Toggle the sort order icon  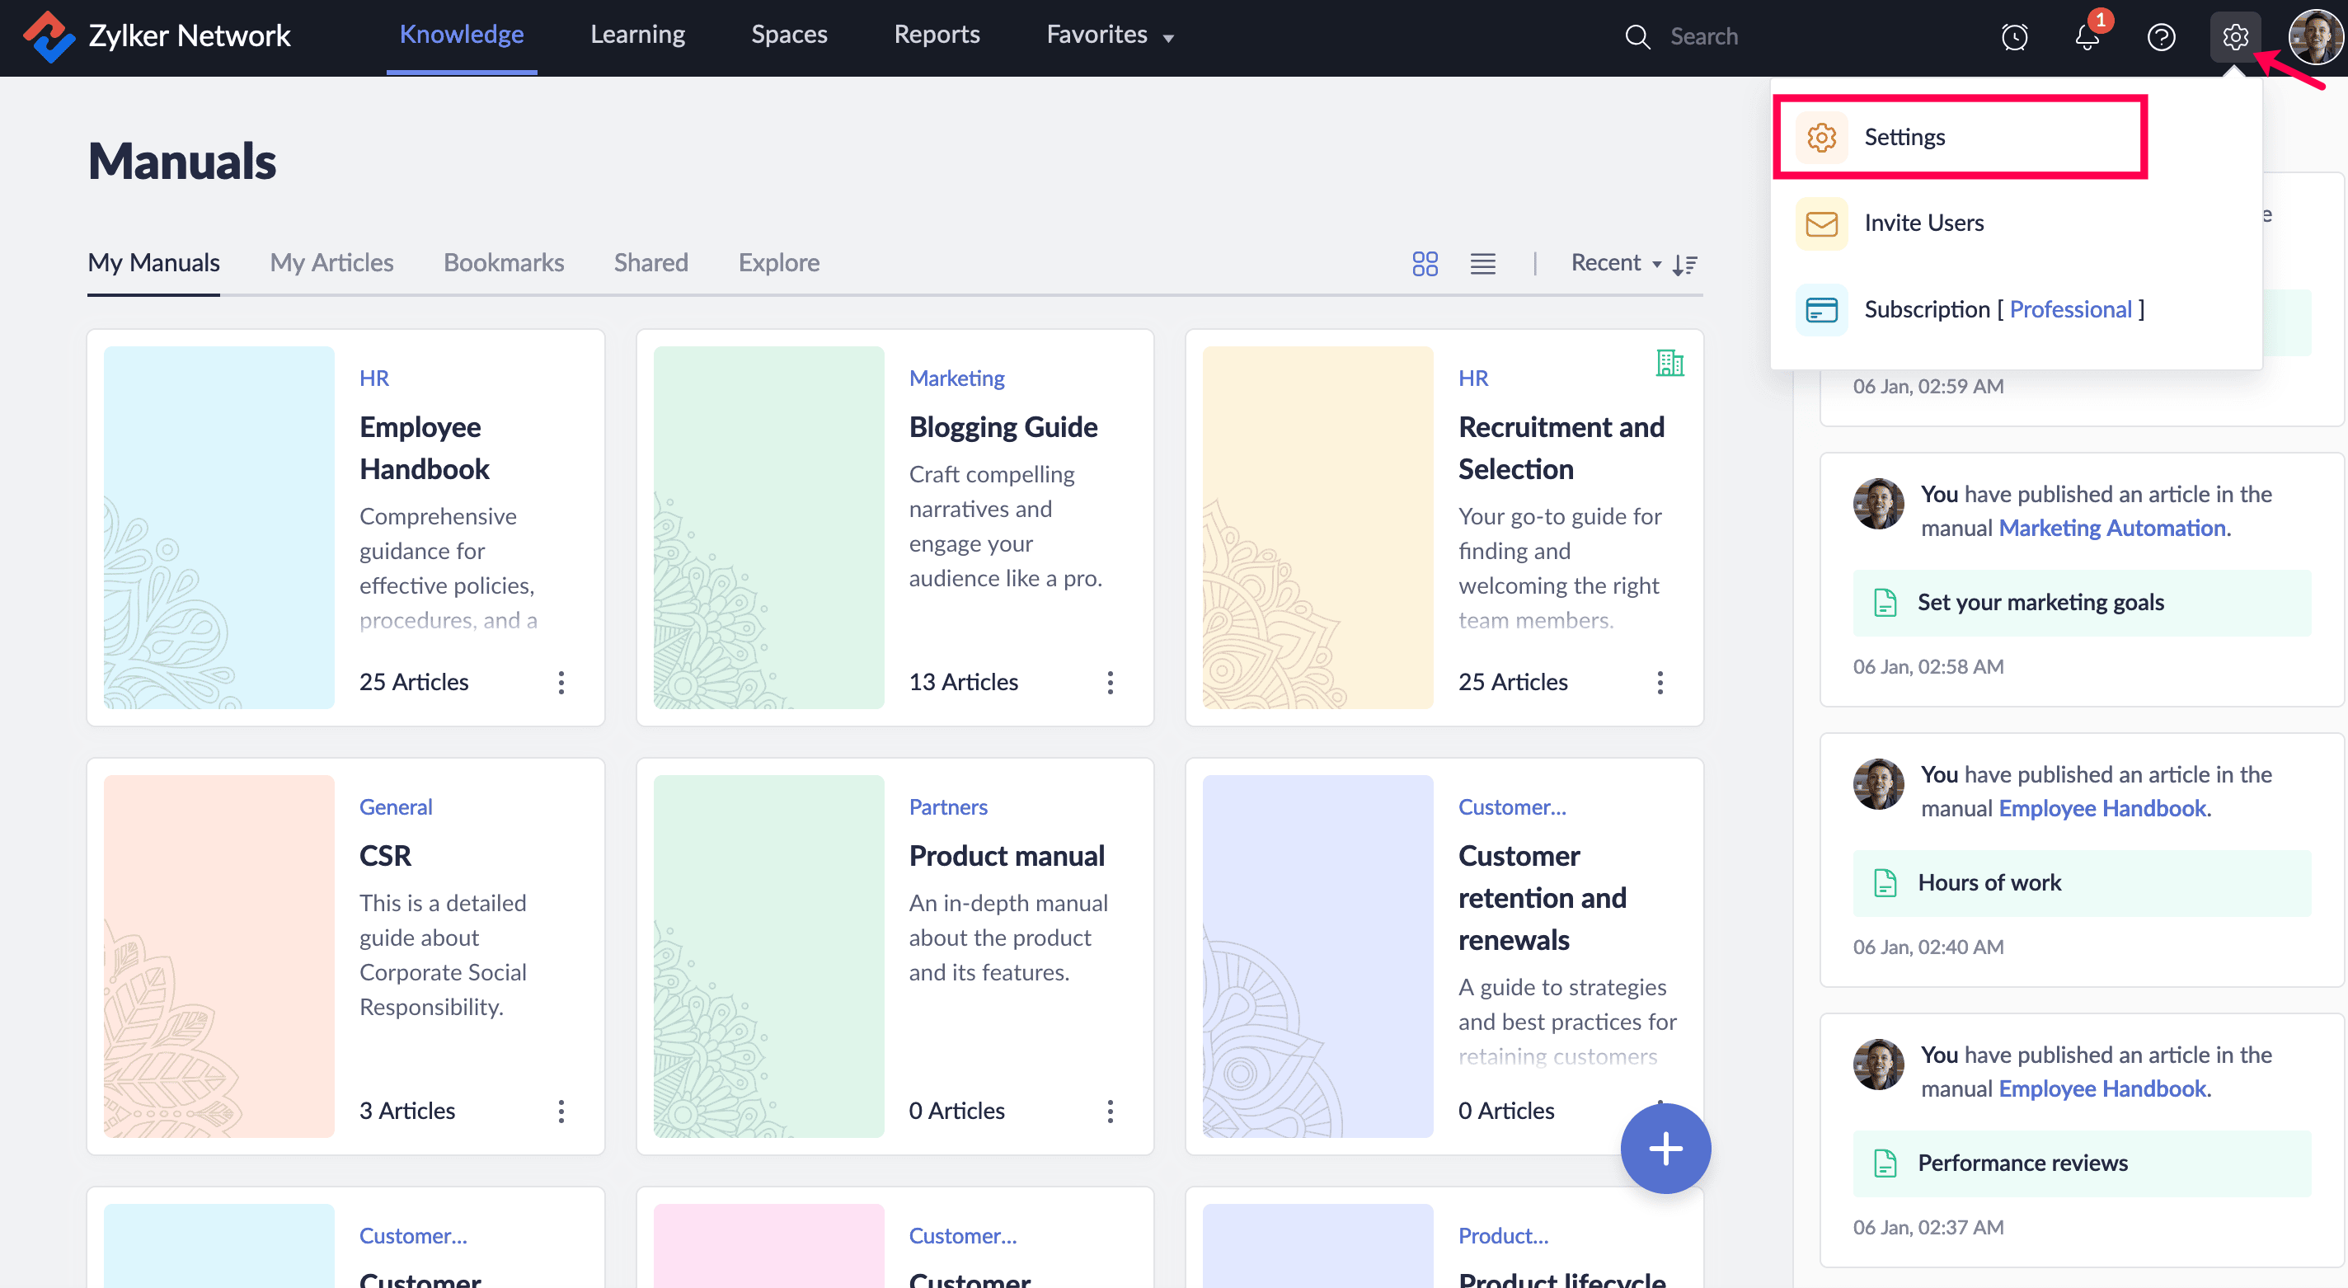(1684, 265)
